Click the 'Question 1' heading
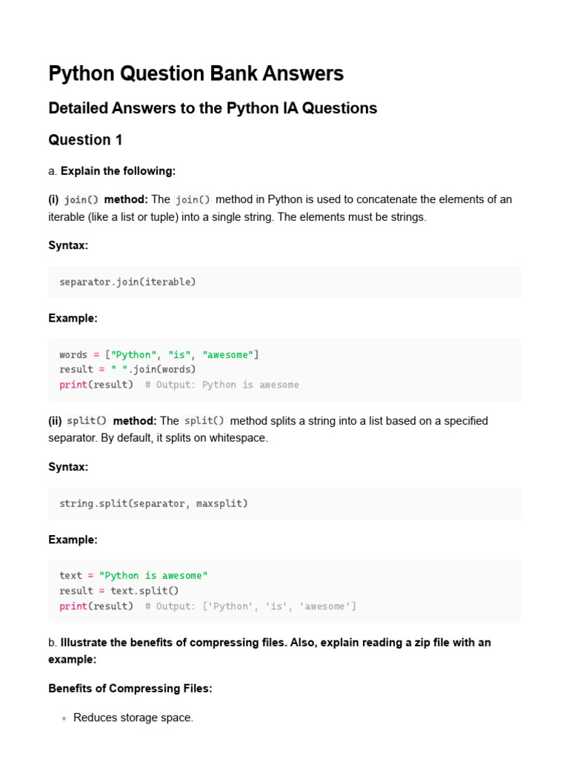This screenshot has height=759, width=569. point(85,140)
